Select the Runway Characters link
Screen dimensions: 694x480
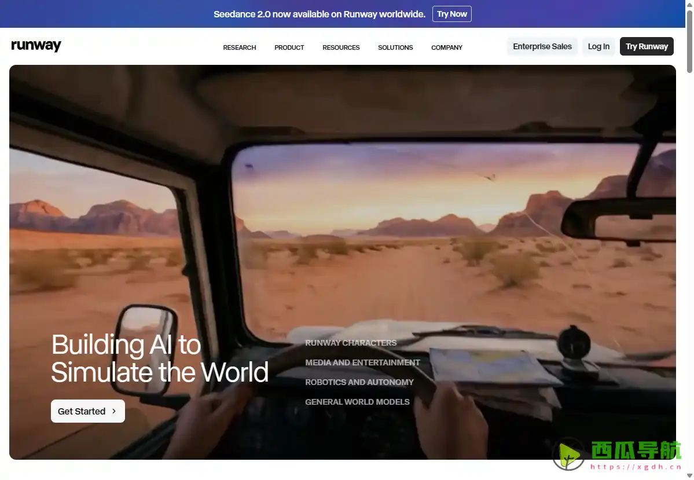click(x=351, y=343)
